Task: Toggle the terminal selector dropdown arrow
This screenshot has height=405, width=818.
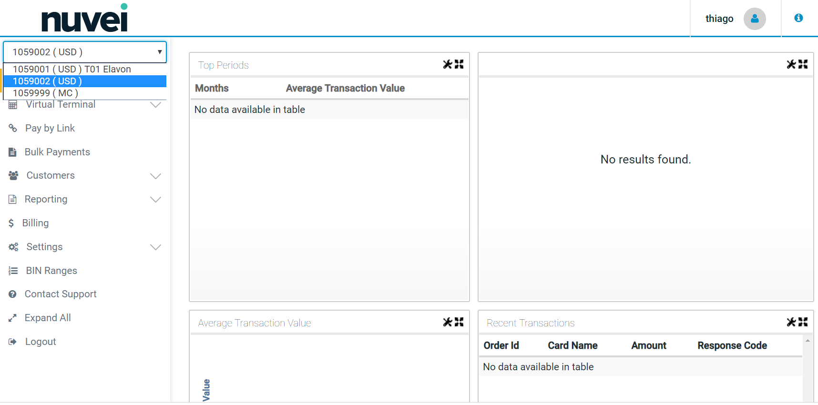Action: click(160, 52)
